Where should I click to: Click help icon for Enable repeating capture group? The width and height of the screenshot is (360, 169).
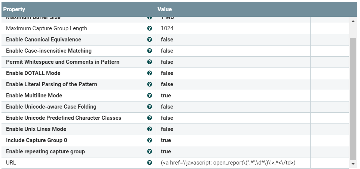[x=150, y=151]
